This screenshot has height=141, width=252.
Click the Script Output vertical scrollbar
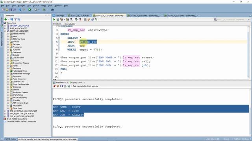250,112
